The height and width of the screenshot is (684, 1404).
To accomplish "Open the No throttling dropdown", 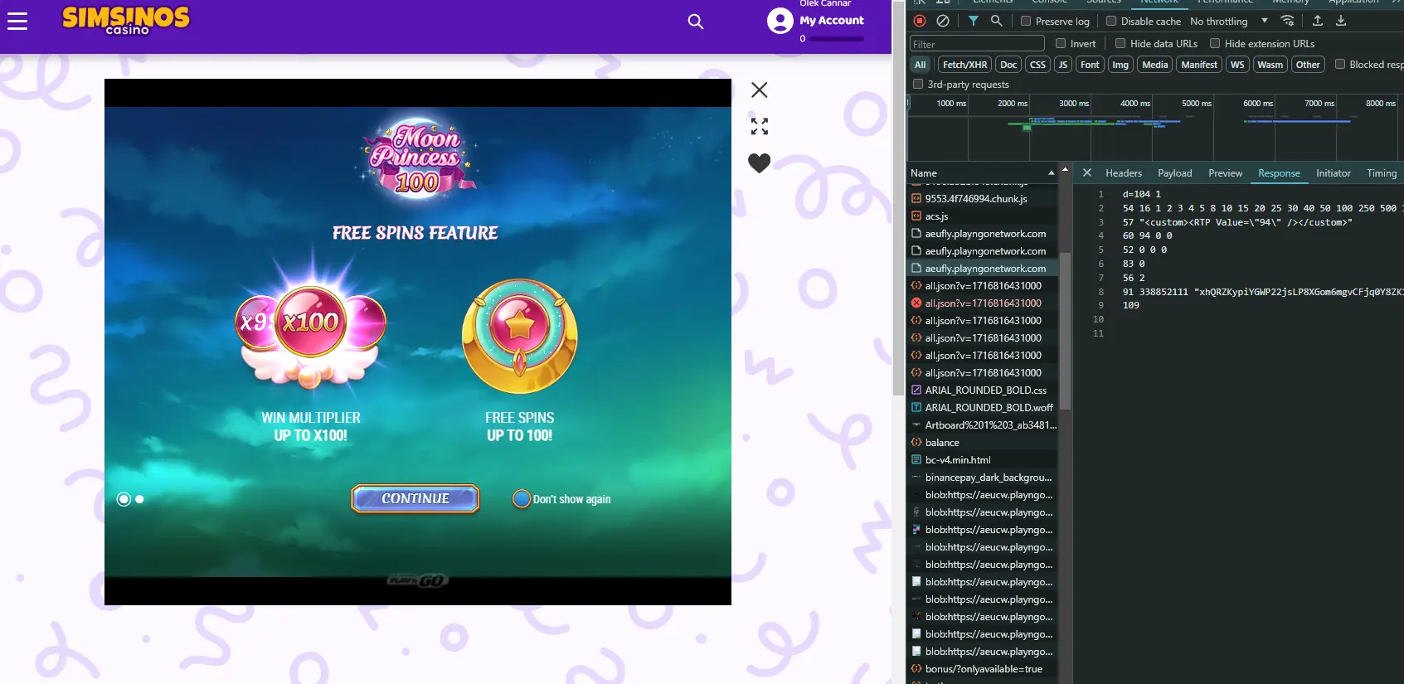I will [x=1230, y=22].
